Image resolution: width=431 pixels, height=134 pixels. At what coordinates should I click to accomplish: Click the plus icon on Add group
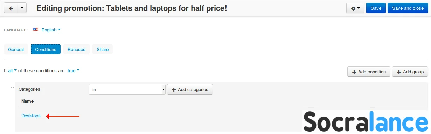[x=399, y=72]
